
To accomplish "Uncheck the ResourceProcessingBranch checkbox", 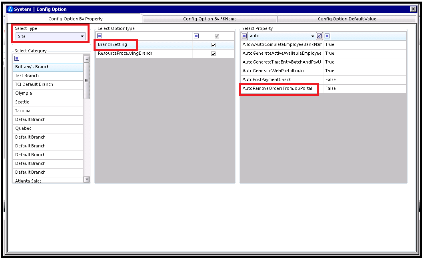I will point(213,54).
